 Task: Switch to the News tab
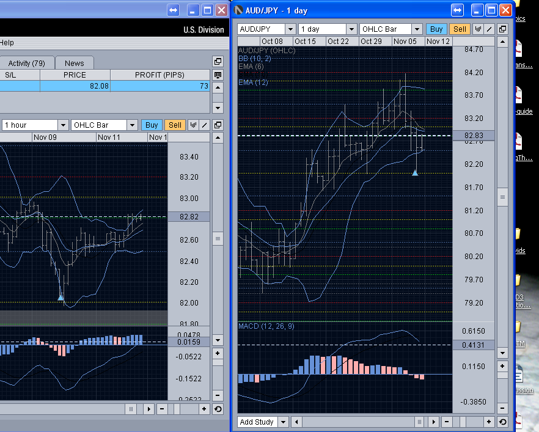tap(74, 63)
